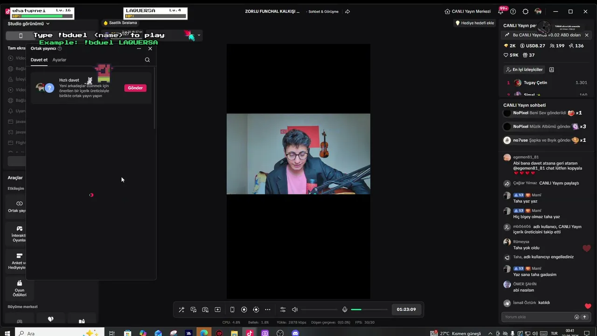Click the heart beside Taha yok oldu
Screen dimensions: 597x336
pos(587,248)
